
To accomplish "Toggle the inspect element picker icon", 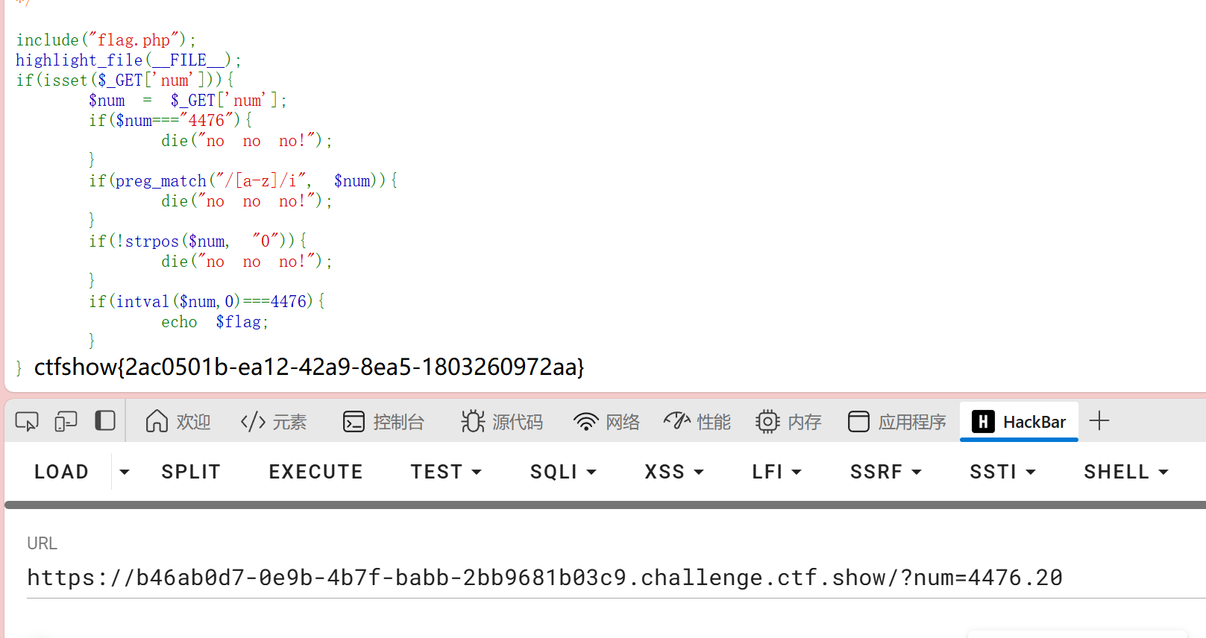I will pyautogui.click(x=27, y=422).
